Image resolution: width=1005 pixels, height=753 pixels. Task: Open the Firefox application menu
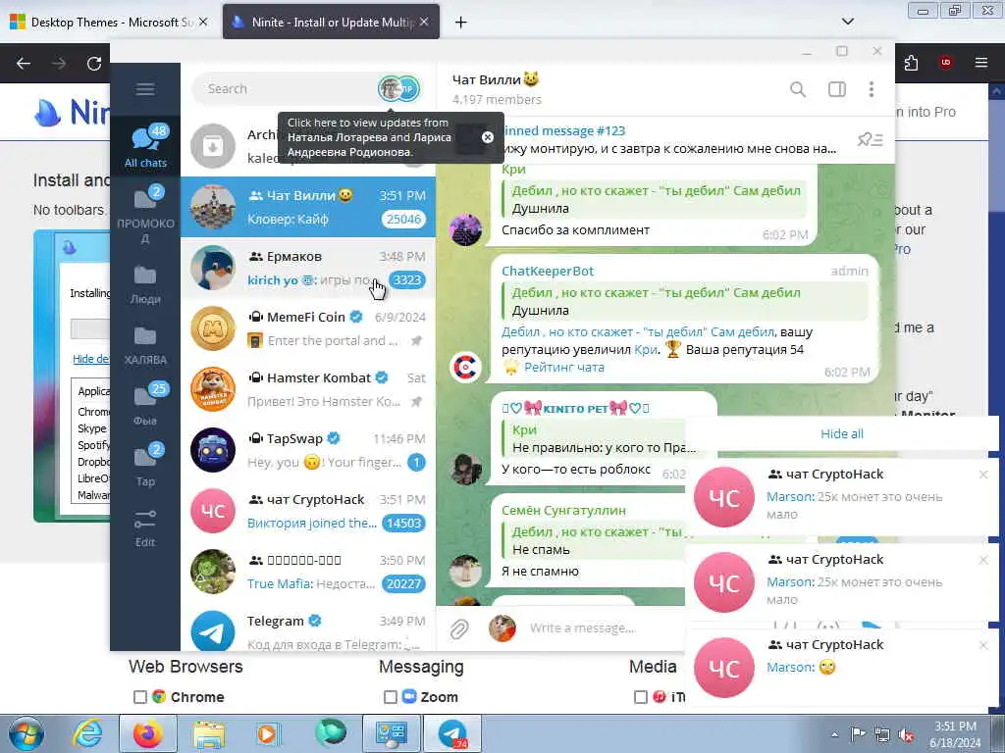980,63
